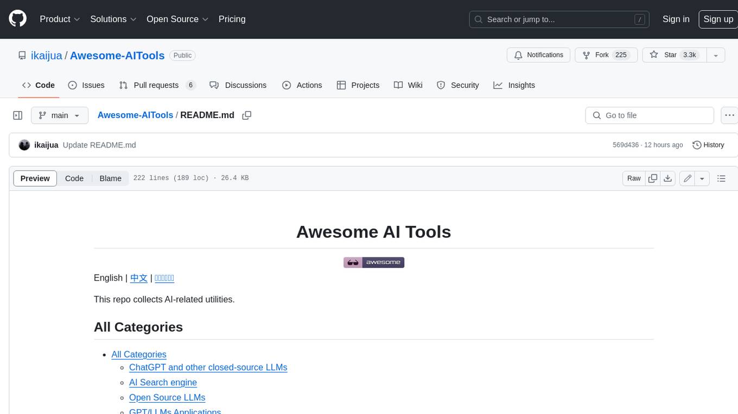Open the Pricing page
This screenshot has height=414, width=738.
(x=232, y=19)
